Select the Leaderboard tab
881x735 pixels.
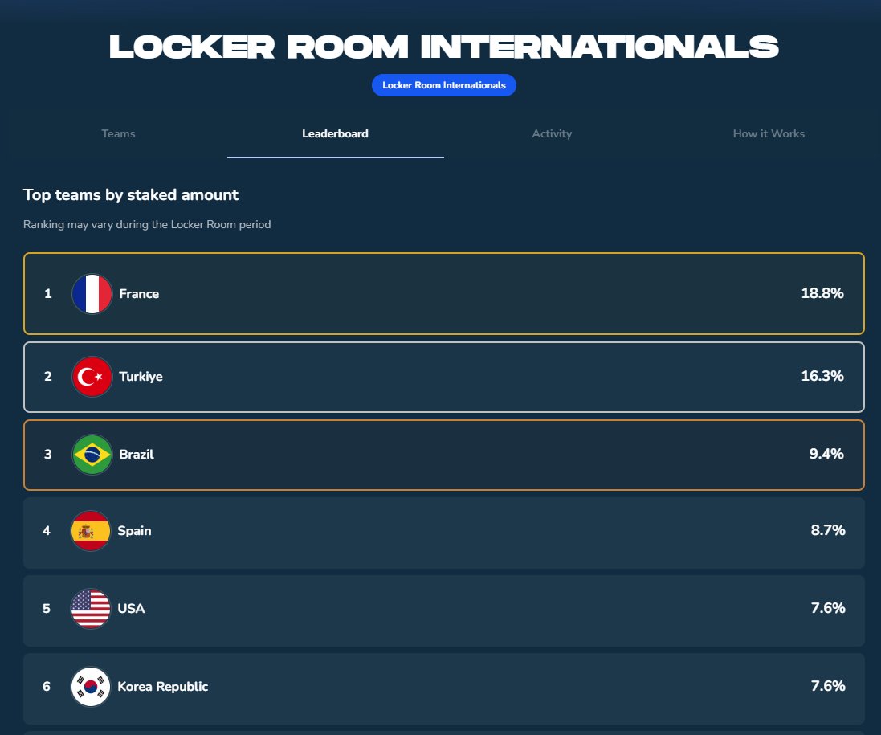coord(335,134)
